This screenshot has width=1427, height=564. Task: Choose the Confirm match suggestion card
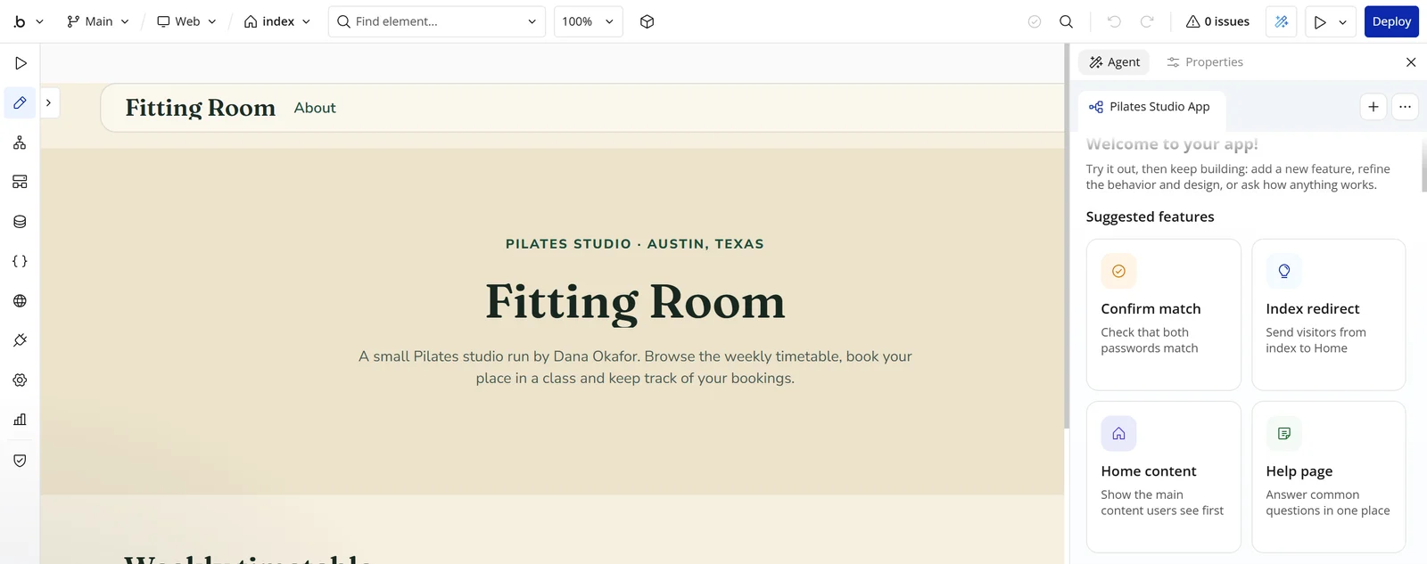click(1164, 315)
